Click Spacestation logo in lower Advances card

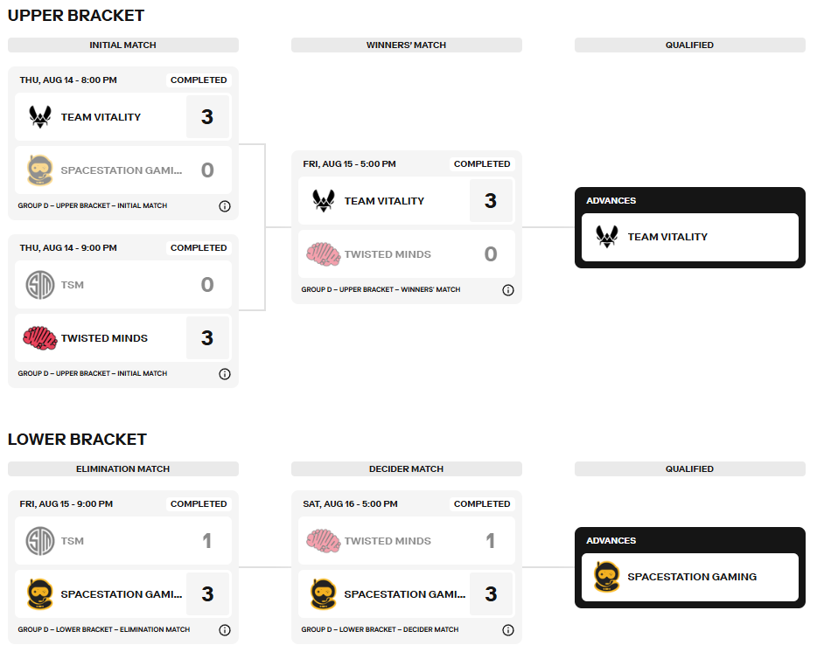click(607, 577)
